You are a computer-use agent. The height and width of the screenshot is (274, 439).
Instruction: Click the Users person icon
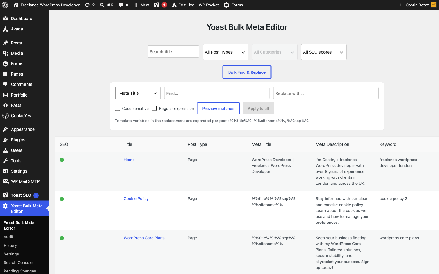[x=5, y=150]
